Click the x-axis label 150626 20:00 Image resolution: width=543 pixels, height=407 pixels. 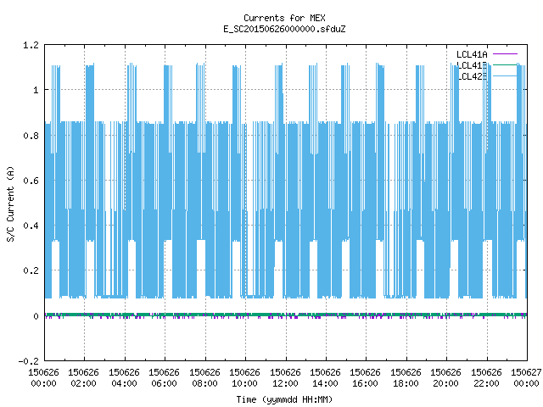(445, 378)
